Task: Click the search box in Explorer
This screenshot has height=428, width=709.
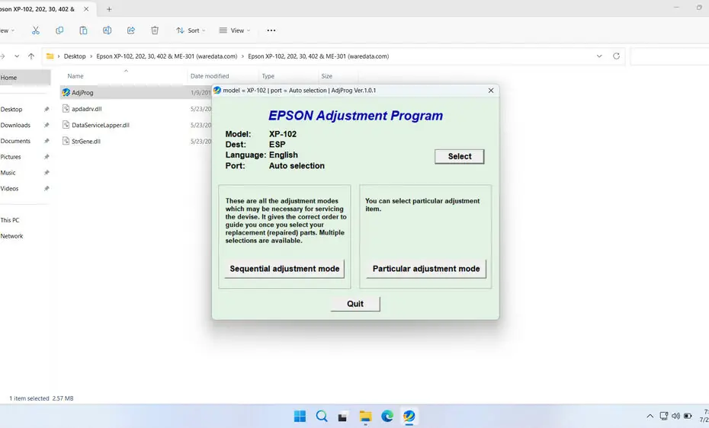Action: pos(669,56)
